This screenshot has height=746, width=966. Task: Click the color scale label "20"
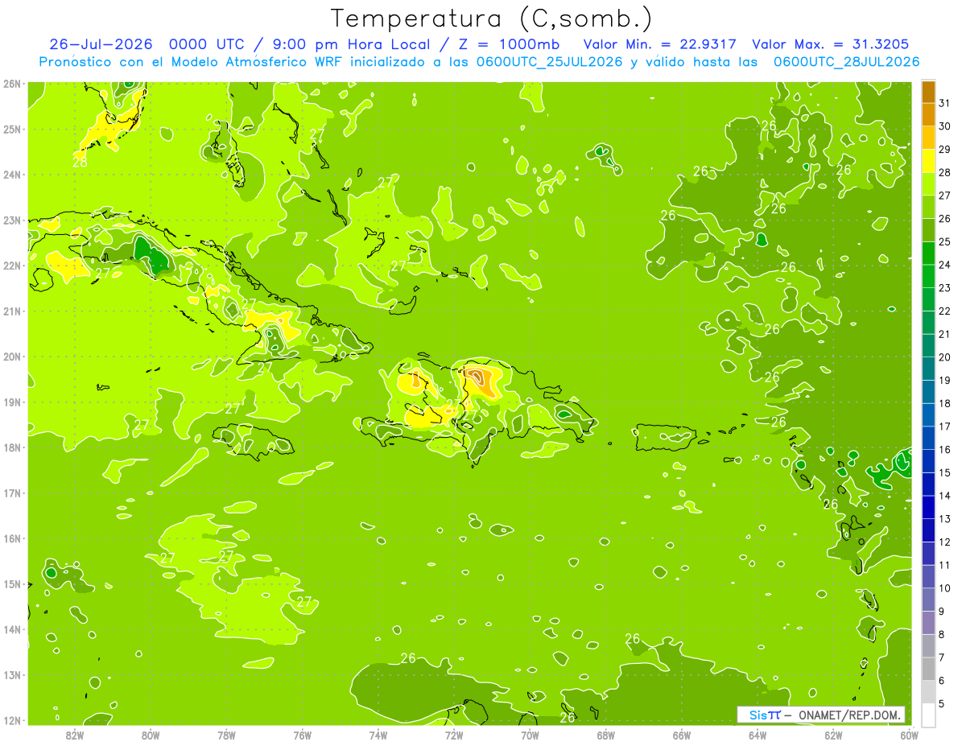pos(945,357)
